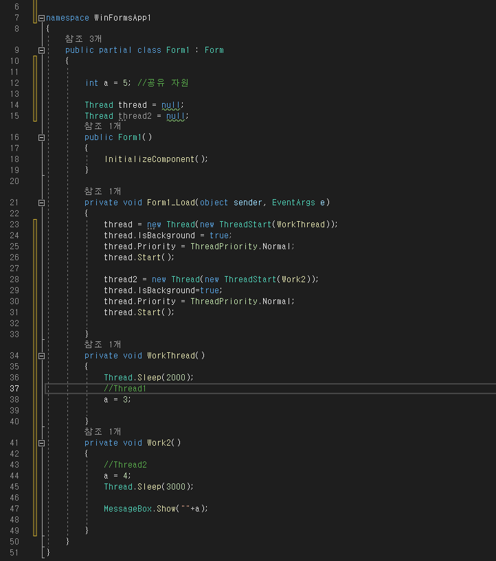Collapse the Form1() constructor block

click(41, 137)
